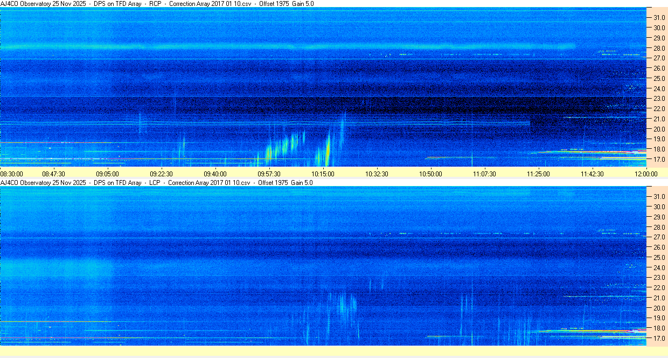This screenshot has width=668, height=358.
Task: Click the 26.0 frequency label in LCP panel
Action: tap(659, 247)
